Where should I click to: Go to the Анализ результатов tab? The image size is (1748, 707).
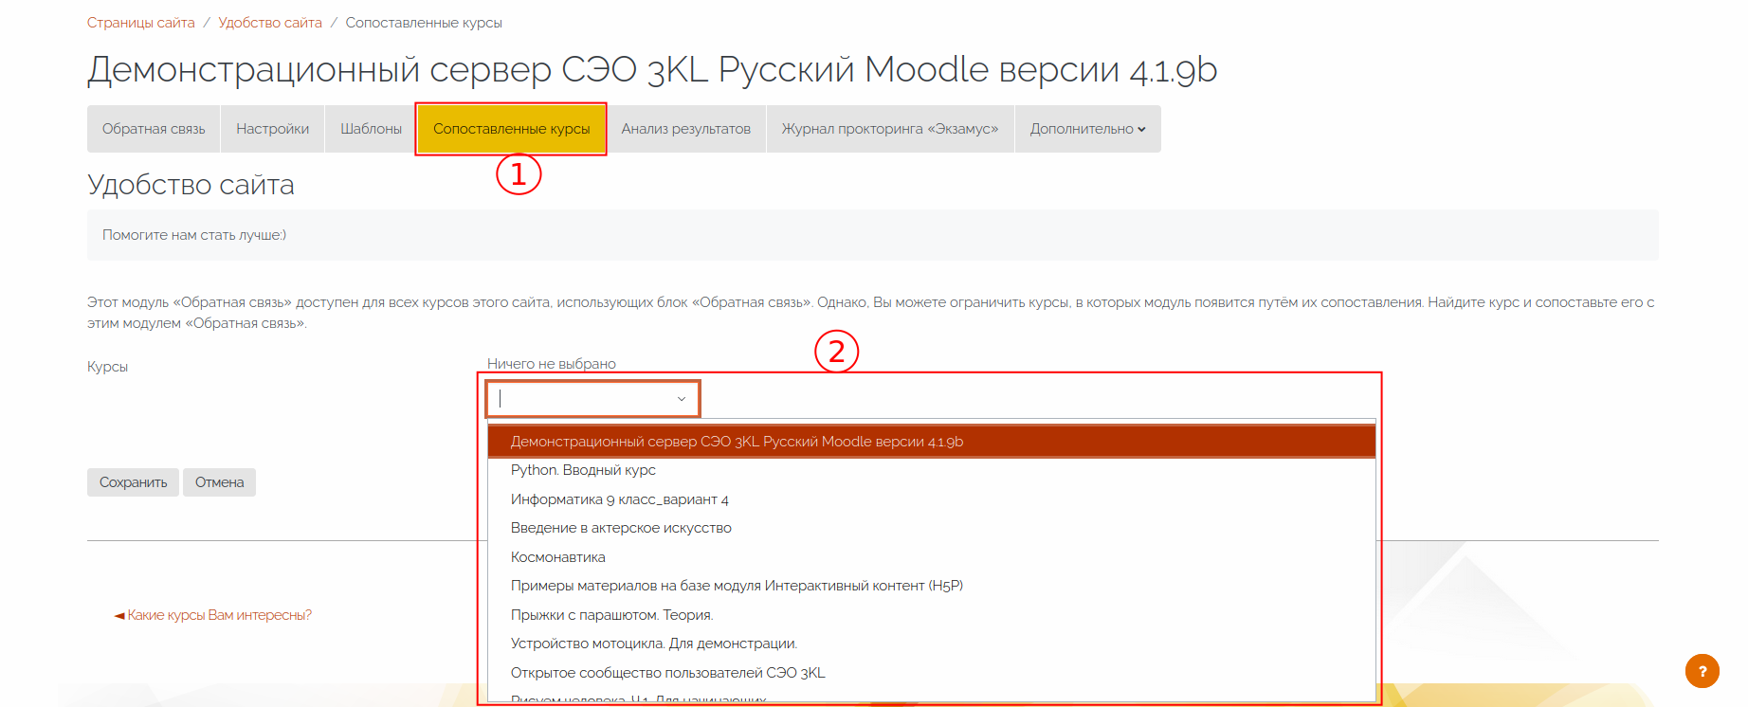pyautogui.click(x=685, y=129)
